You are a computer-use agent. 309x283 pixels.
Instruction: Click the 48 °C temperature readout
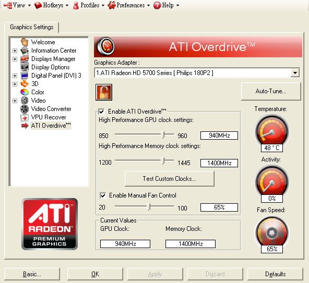pos(272,148)
